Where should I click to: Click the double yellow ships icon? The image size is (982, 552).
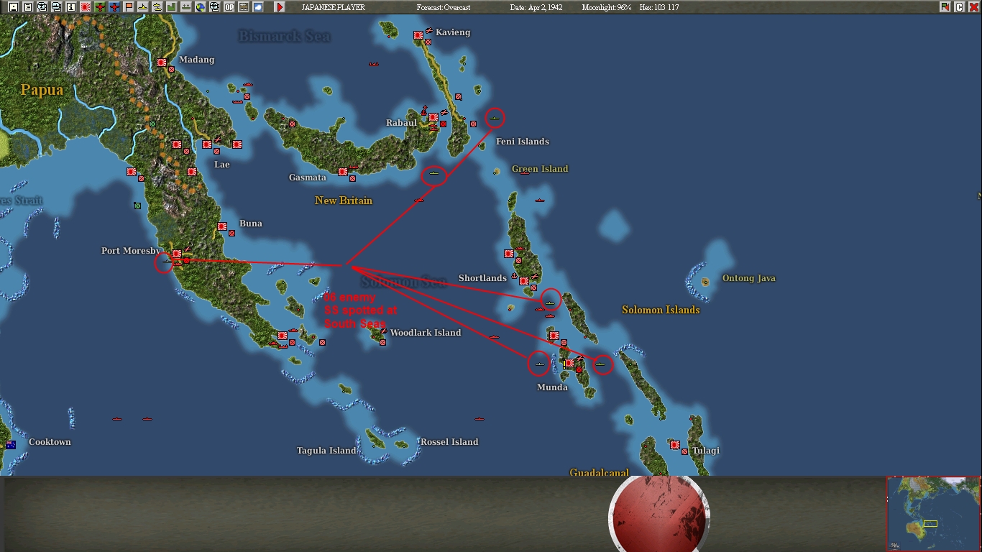click(157, 7)
